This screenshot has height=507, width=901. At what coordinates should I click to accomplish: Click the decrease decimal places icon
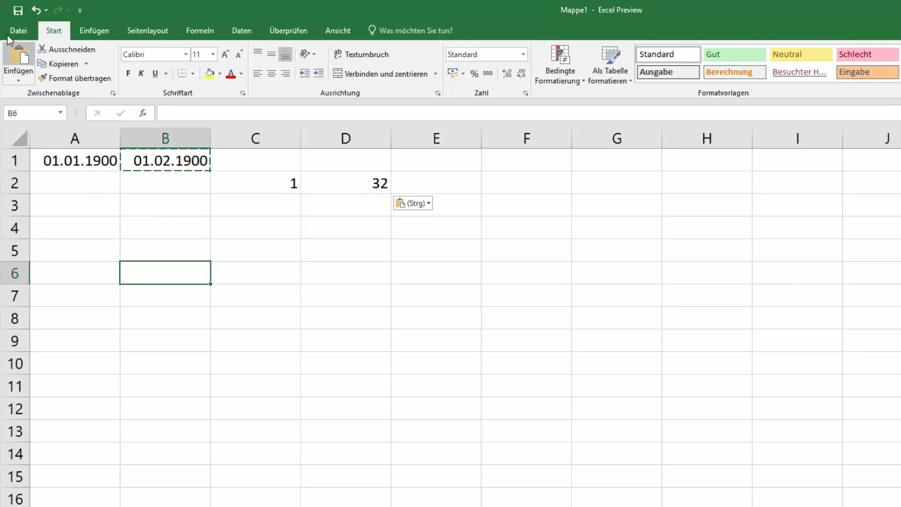[521, 74]
